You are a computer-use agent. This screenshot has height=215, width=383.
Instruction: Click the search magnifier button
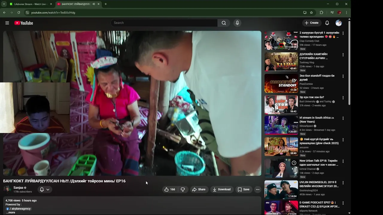click(x=224, y=23)
